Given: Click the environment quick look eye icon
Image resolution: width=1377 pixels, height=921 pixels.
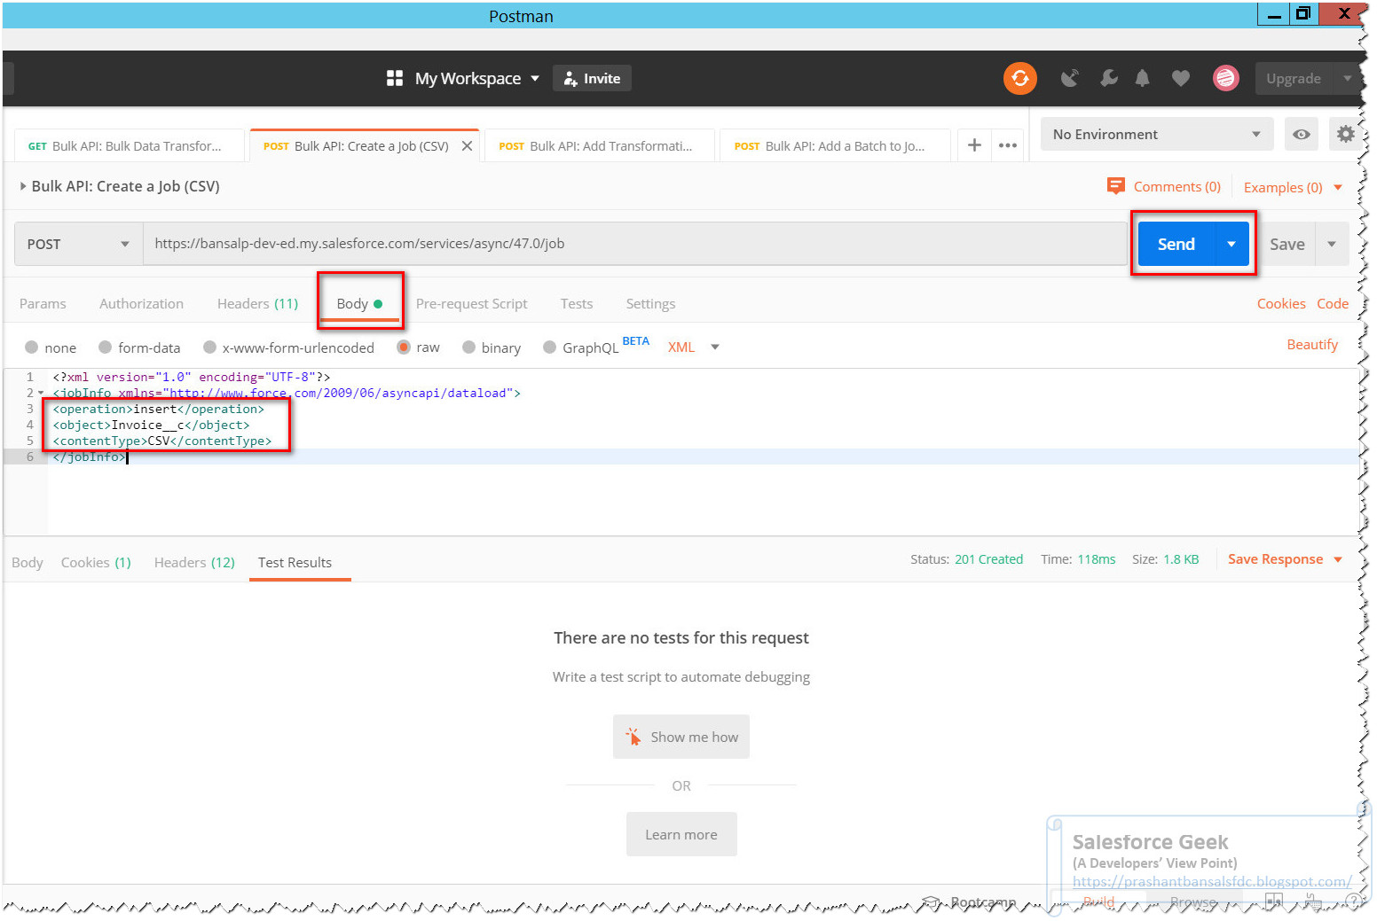Looking at the screenshot, I should (x=1301, y=135).
